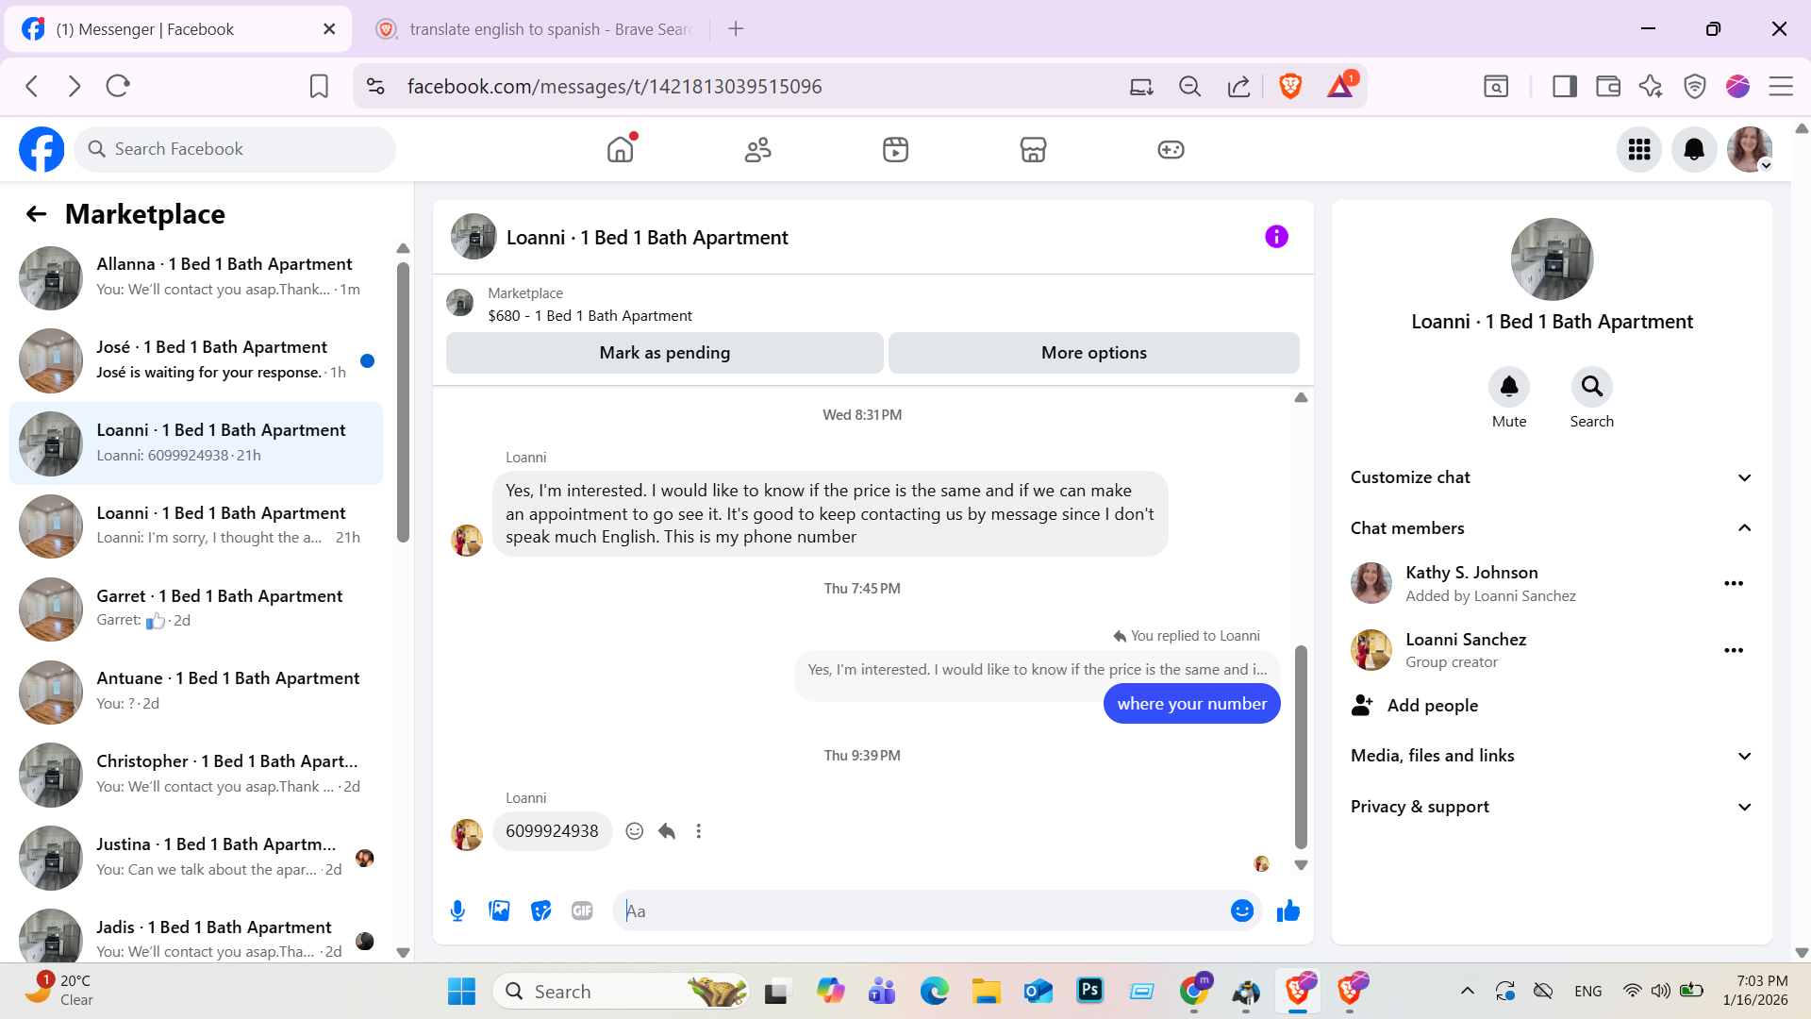Mute this conversation with bell icon
1811x1019 pixels.
pos(1508,387)
